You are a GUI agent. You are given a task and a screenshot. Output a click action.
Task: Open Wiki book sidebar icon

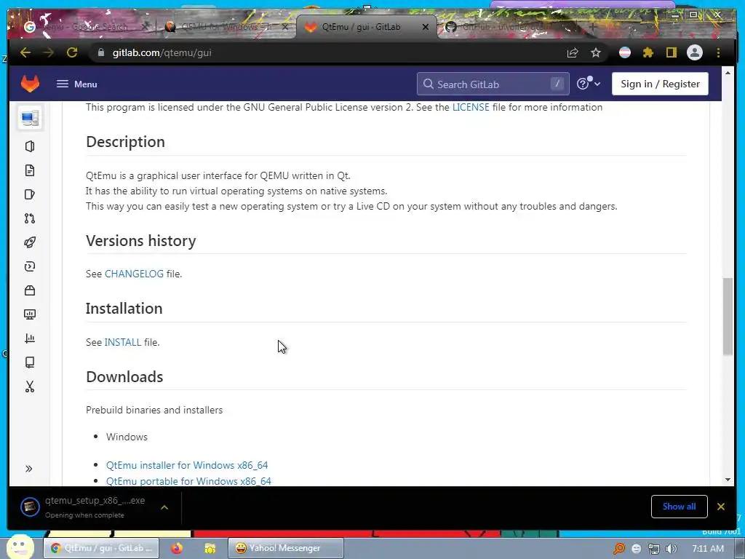coord(29,362)
